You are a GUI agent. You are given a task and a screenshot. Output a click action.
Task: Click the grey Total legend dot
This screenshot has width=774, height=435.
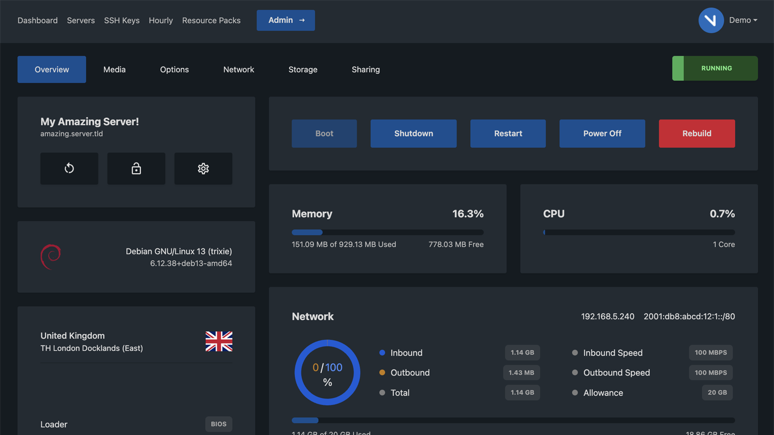coord(382,393)
